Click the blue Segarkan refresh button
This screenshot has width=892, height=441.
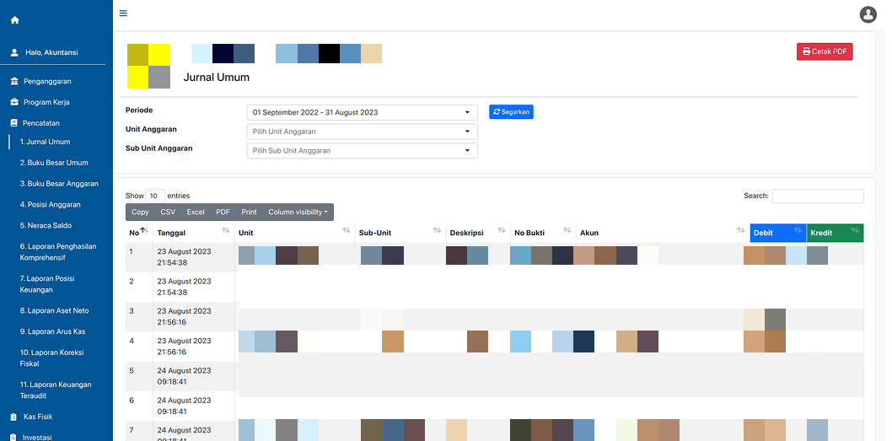tap(511, 112)
